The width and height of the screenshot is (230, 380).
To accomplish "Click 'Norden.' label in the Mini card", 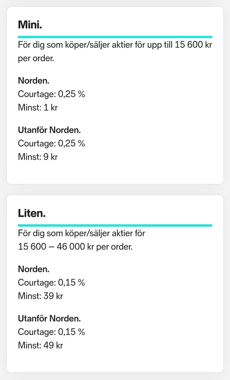I will click(x=34, y=81).
